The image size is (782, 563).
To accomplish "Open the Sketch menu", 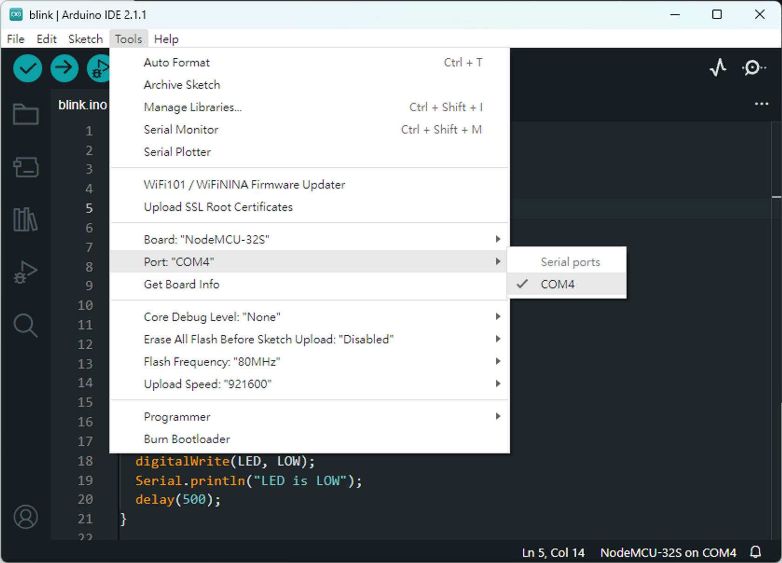I will pyautogui.click(x=86, y=39).
